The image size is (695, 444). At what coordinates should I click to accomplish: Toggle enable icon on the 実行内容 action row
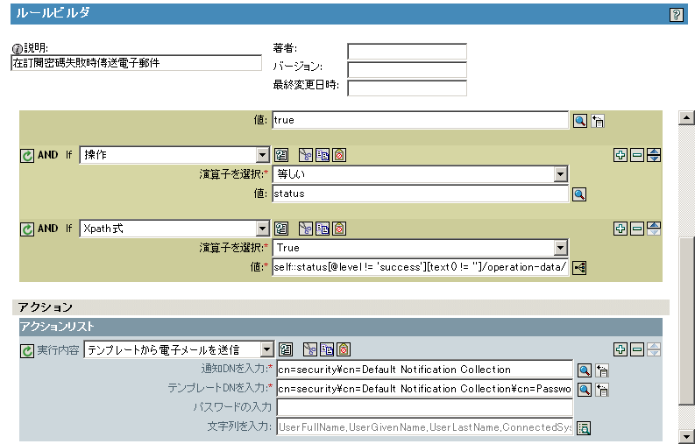[27, 351]
